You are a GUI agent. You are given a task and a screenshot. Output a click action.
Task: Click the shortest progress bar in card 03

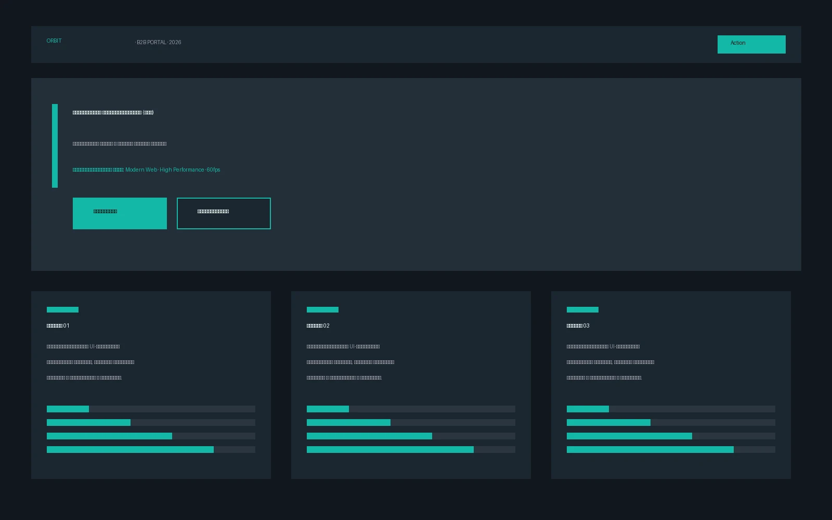point(671,409)
